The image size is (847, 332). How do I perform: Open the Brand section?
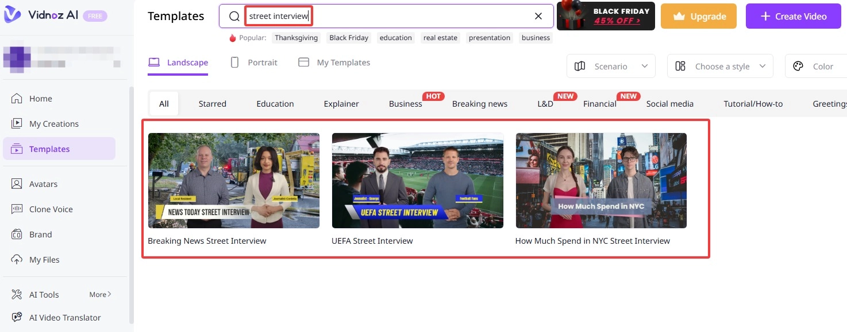coord(40,234)
